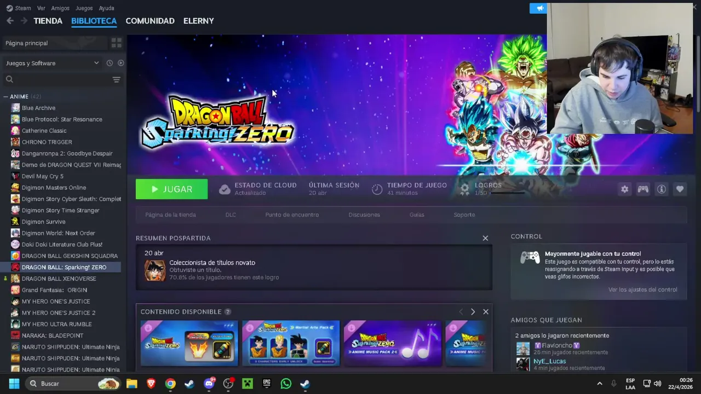
Task: Show next available content arrow
Action: 473,312
